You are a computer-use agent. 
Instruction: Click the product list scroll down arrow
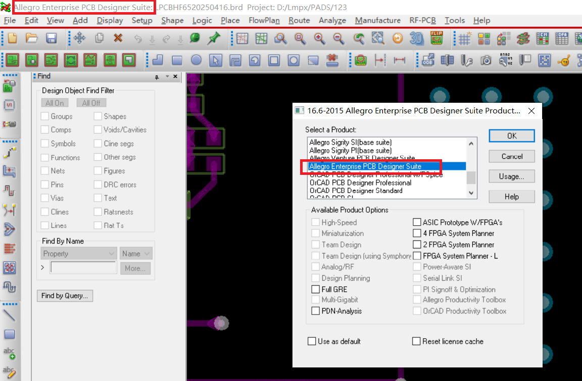(x=471, y=193)
